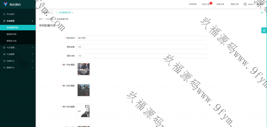The height and width of the screenshot is (127, 267).
Task: Click the 网站名称 input field
Action: tap(142, 38)
